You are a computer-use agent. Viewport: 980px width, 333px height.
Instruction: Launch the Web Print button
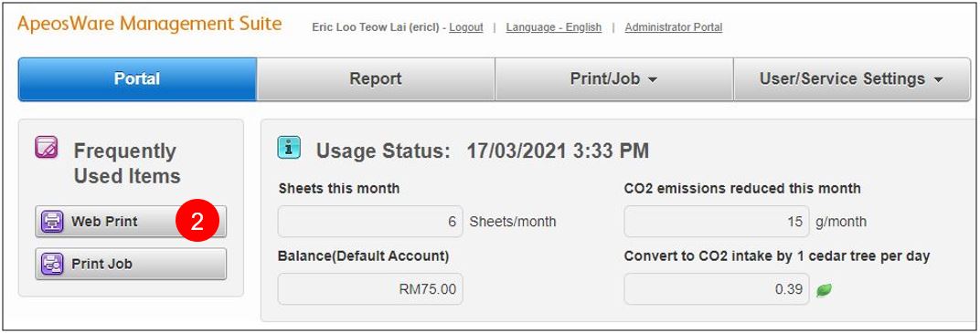131,222
